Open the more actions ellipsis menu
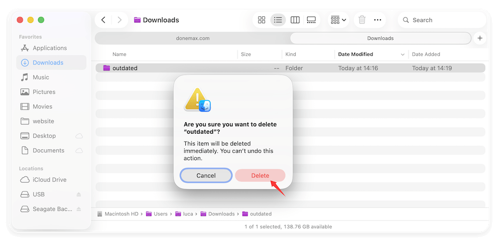The image size is (498, 241). pyautogui.click(x=377, y=20)
